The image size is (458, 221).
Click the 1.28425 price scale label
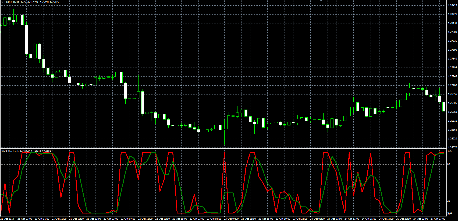click(x=453, y=5)
